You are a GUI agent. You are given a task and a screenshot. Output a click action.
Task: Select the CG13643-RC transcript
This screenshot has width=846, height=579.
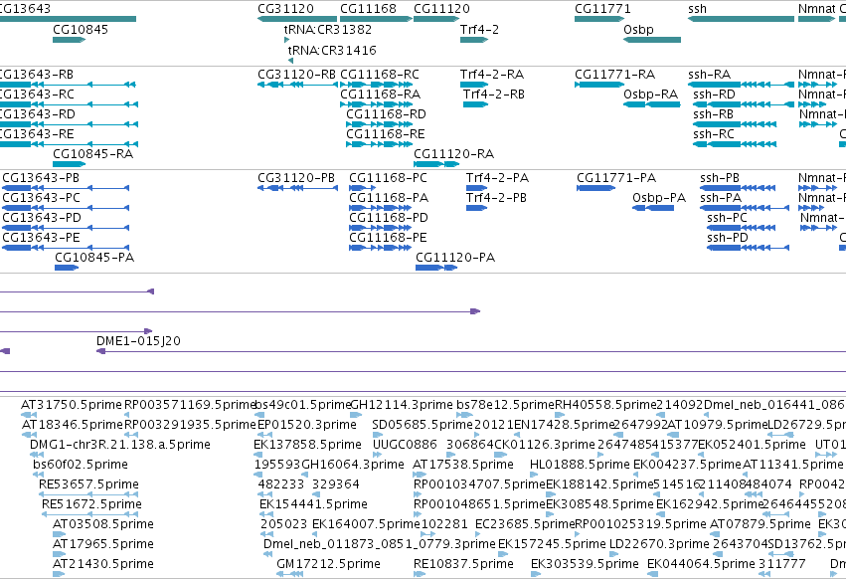point(69,104)
